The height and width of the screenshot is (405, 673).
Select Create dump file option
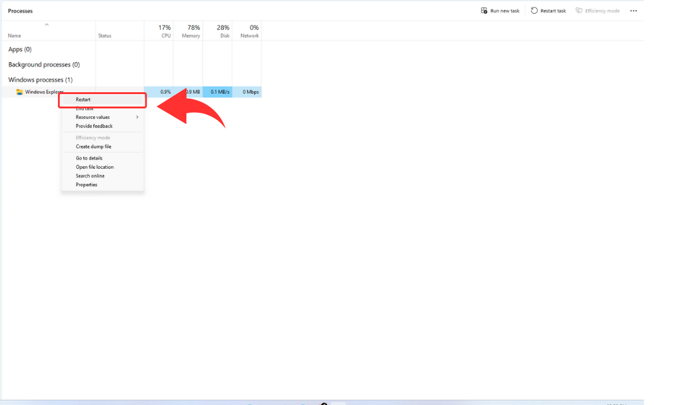[93, 146]
